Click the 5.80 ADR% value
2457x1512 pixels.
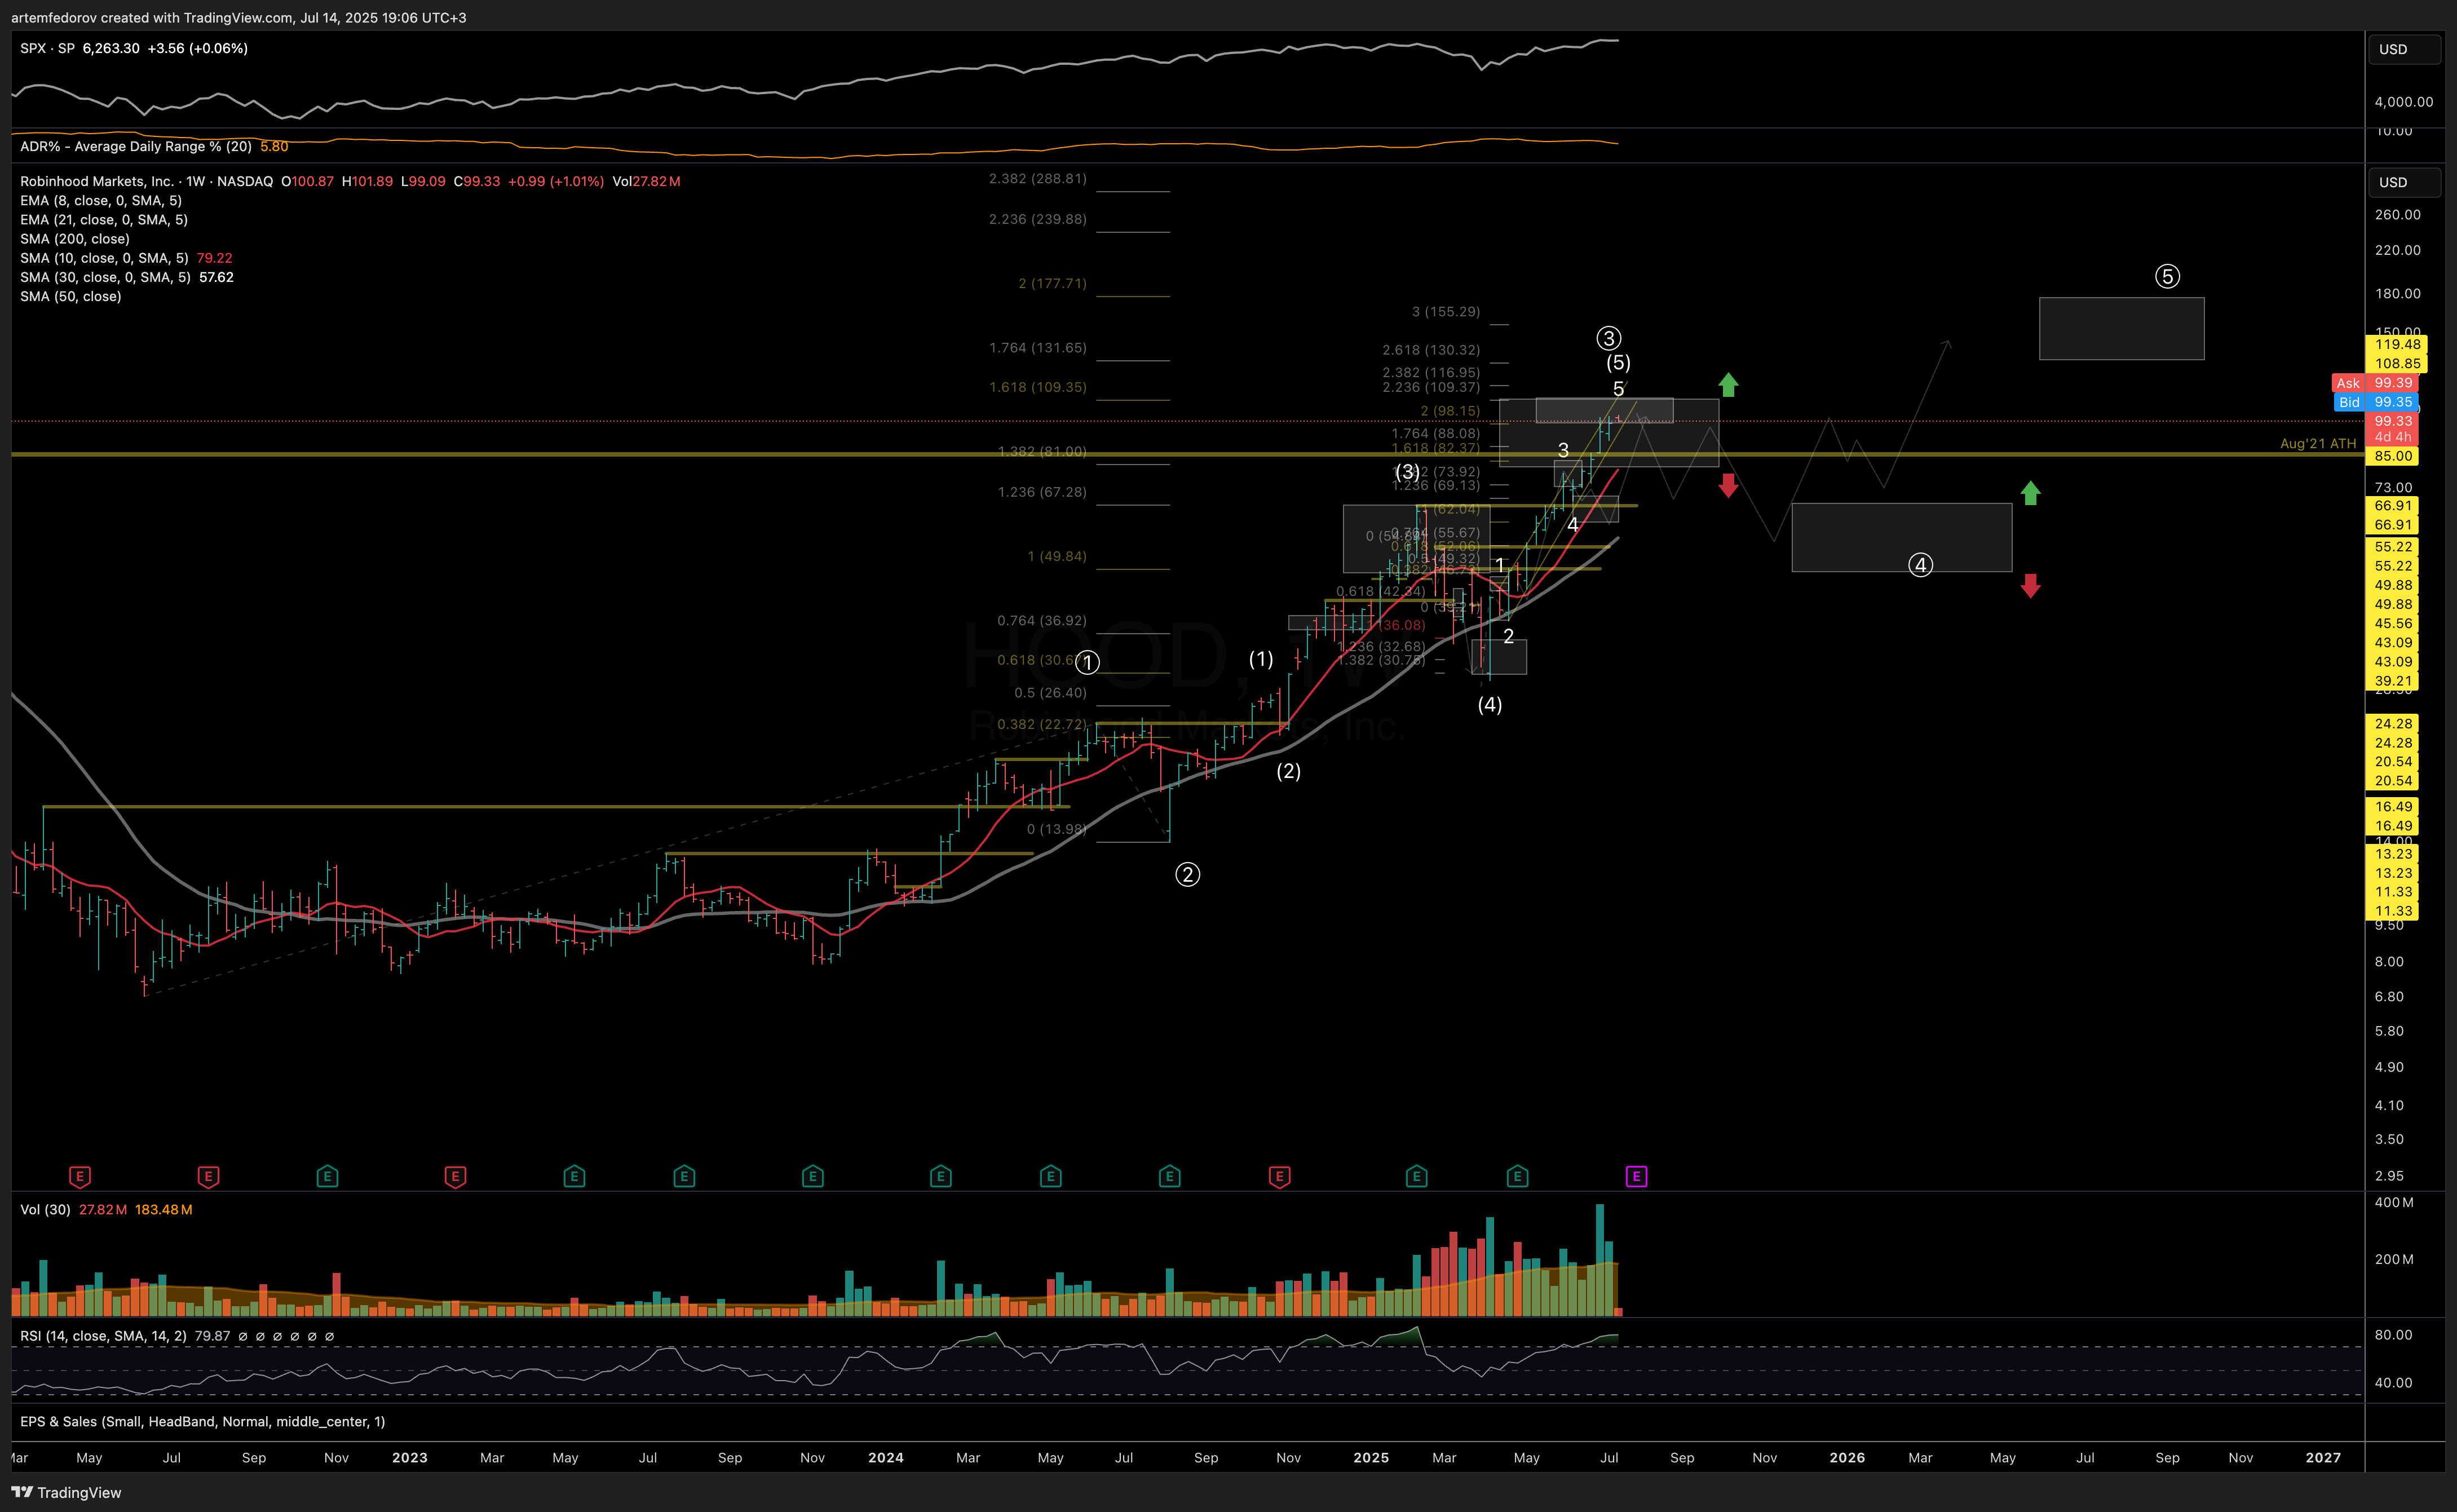(x=274, y=146)
